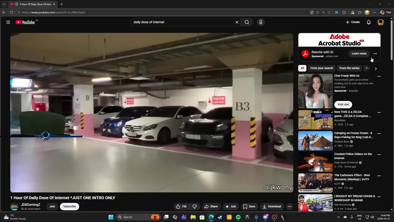The height and width of the screenshot is (222, 394).
Task: Click the browser address bar URL
Action: (x=54, y=12)
